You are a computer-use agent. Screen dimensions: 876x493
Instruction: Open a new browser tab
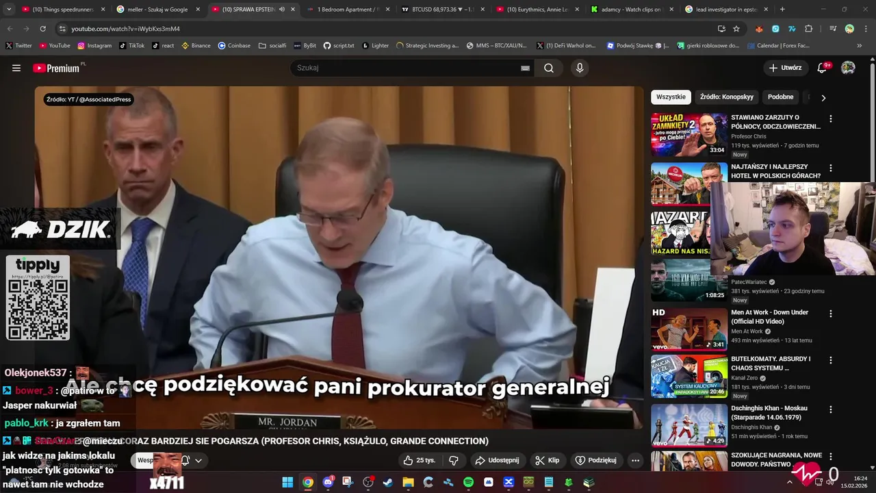(x=782, y=10)
